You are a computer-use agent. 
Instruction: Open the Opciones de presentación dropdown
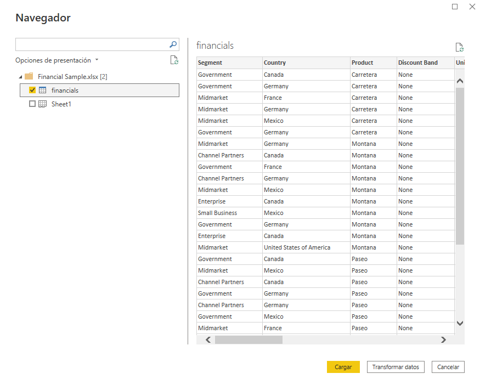pos(58,60)
